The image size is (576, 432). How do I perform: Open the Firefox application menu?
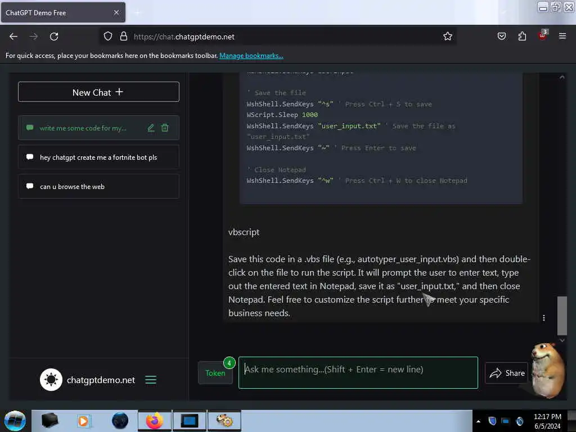[562, 36]
